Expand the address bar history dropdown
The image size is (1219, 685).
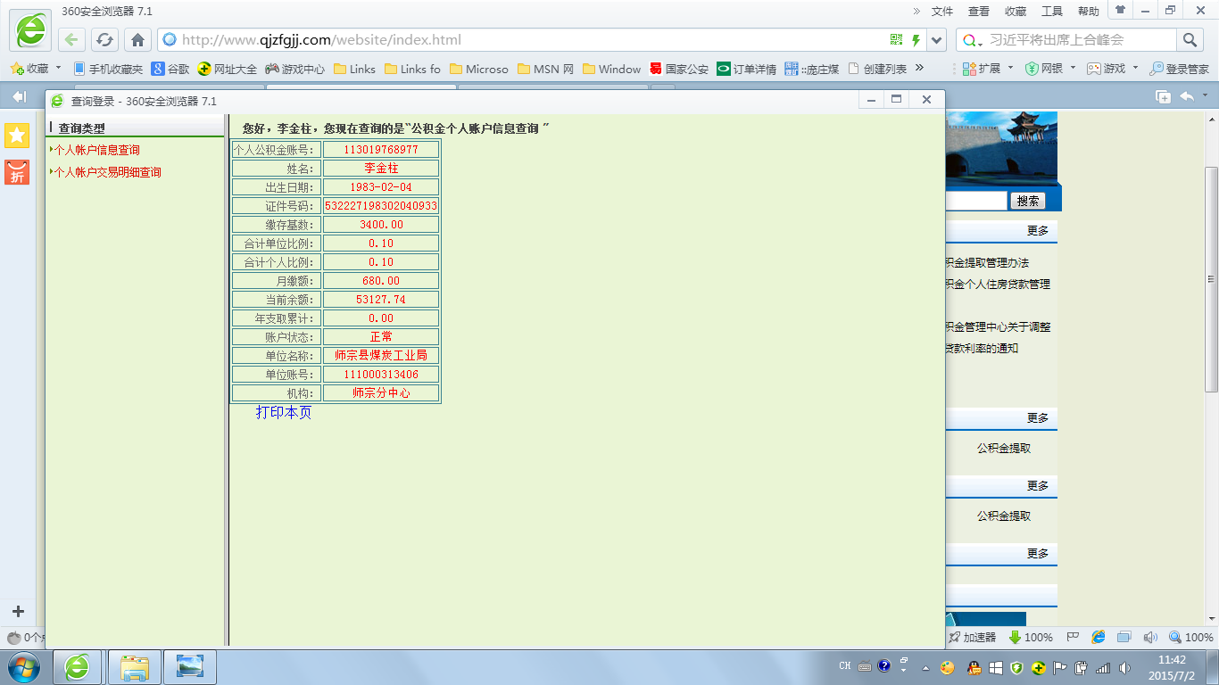[x=936, y=40]
